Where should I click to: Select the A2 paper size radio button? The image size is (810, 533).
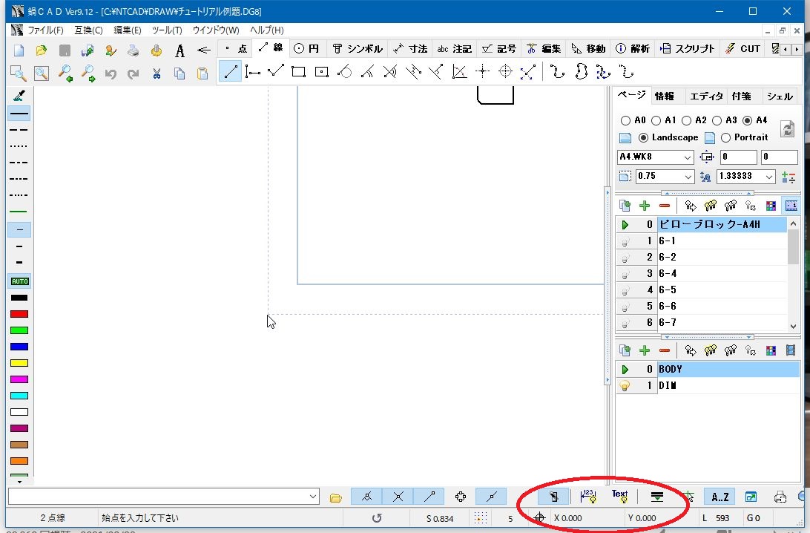point(687,120)
